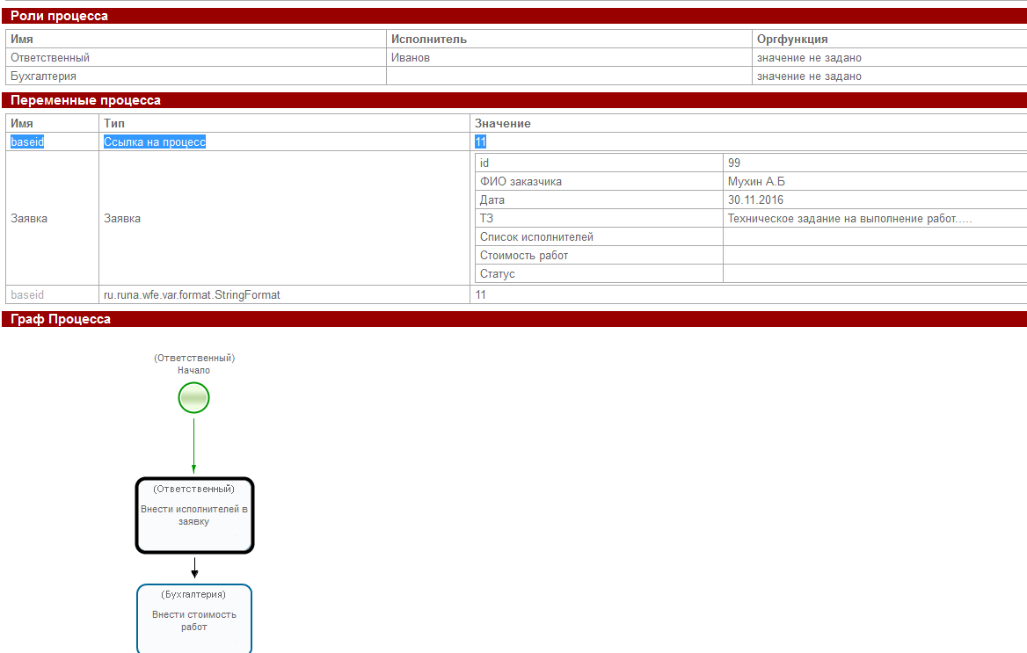Click the (Ответственный) Начало label above start event
Viewport: 1027px width, 653px height.
193,364
